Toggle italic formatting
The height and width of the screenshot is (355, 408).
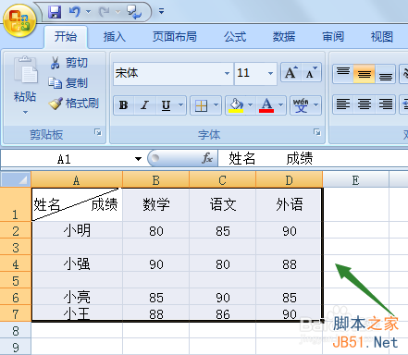pos(144,105)
